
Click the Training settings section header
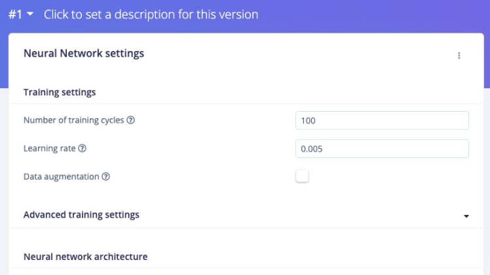click(60, 92)
